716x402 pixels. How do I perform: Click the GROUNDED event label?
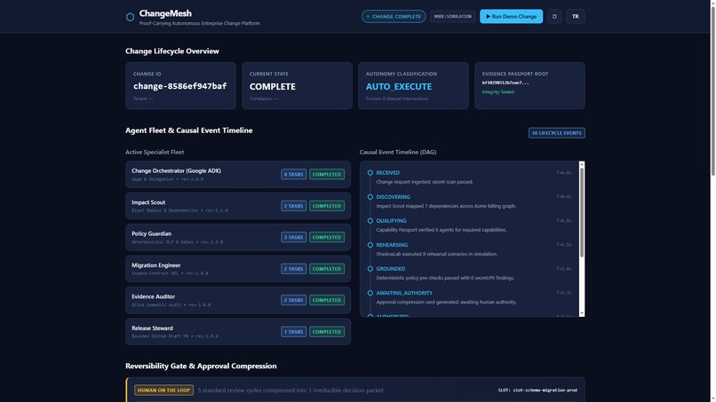[390, 269]
